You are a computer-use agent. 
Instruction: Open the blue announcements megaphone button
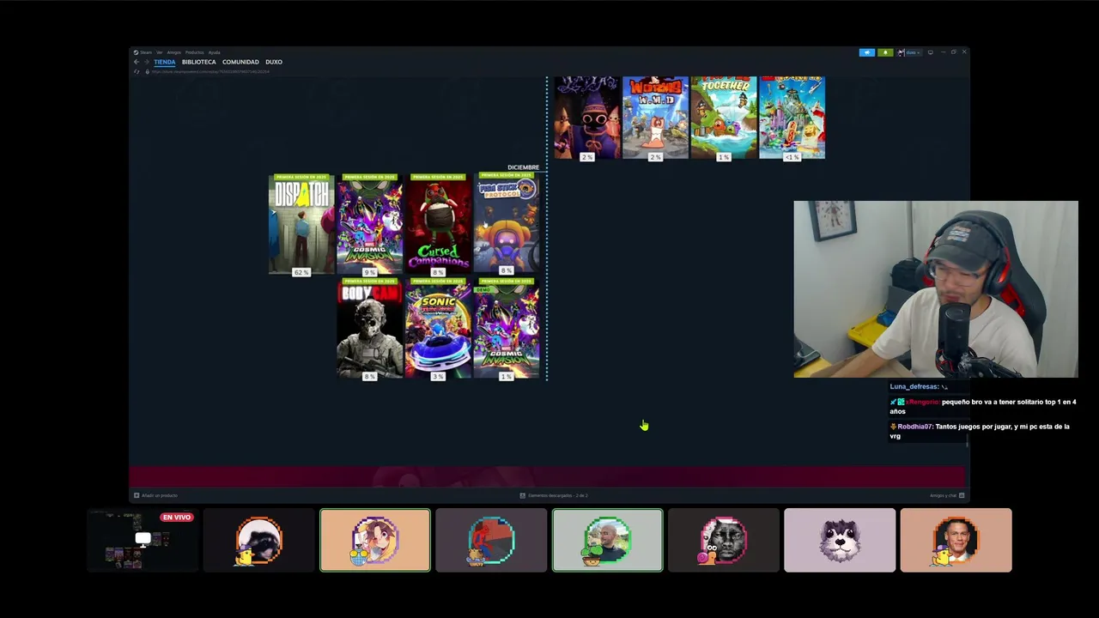coord(867,52)
